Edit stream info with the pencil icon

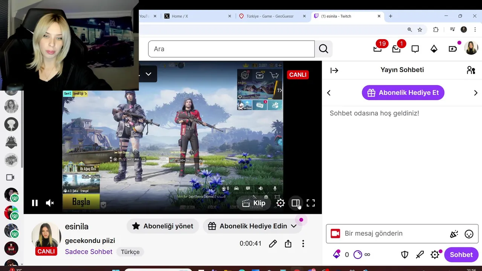pyautogui.click(x=273, y=244)
